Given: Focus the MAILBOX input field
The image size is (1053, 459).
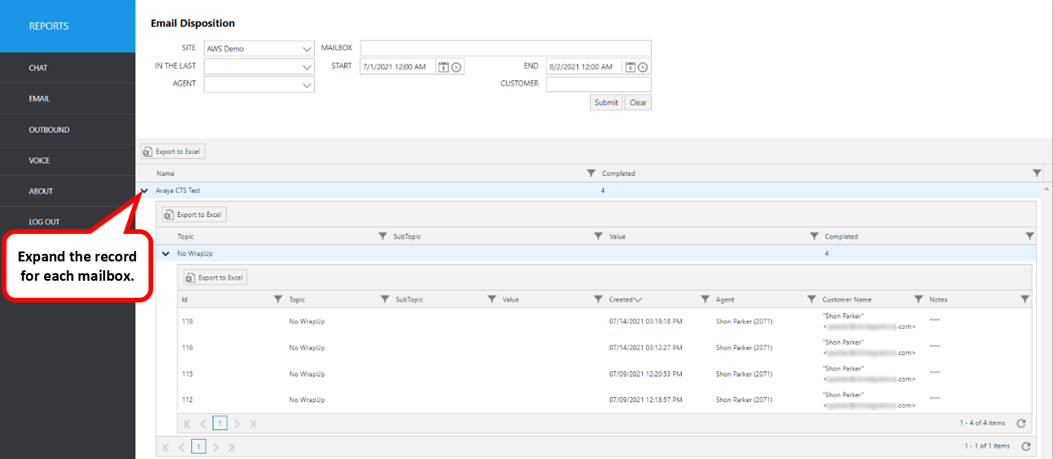Looking at the screenshot, I should [x=506, y=48].
